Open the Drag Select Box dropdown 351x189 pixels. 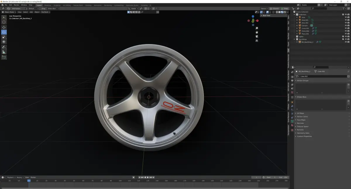[54, 8]
